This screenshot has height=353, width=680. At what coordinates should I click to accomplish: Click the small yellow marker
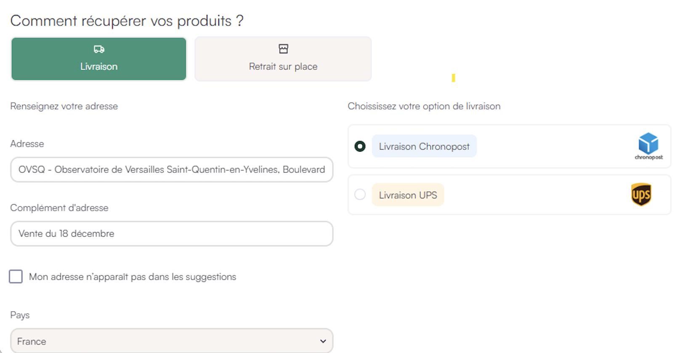tap(453, 78)
